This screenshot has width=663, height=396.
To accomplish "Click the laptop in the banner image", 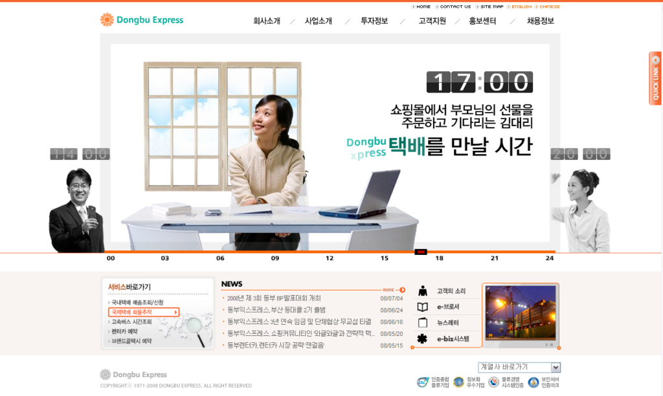I will click(x=359, y=194).
